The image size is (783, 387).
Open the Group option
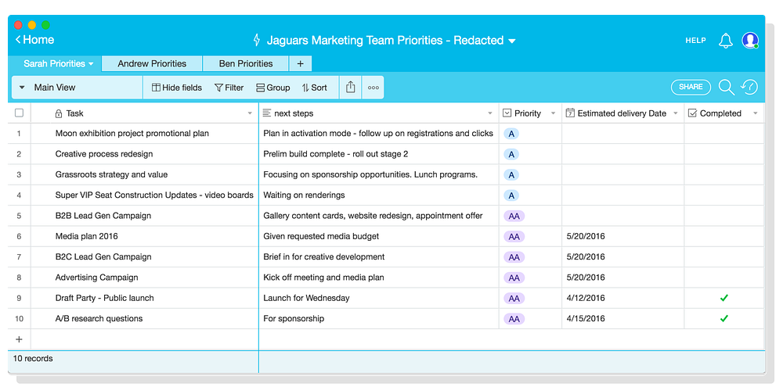click(x=273, y=88)
